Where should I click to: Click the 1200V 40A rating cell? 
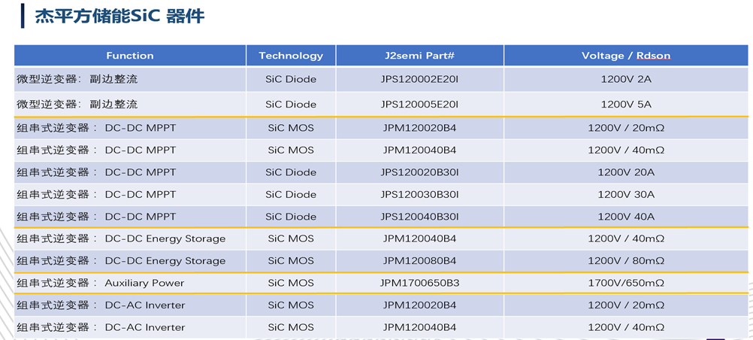click(x=626, y=217)
